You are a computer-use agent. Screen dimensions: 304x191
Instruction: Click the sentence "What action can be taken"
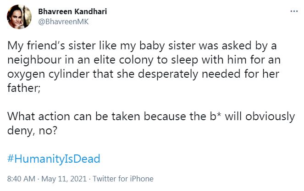click(x=151, y=117)
